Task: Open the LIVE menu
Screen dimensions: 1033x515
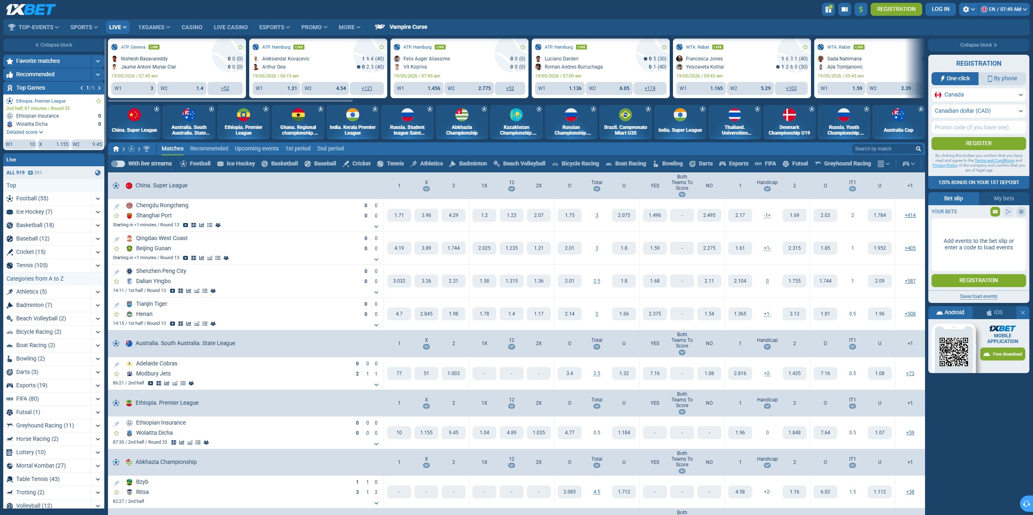Action: [118, 27]
